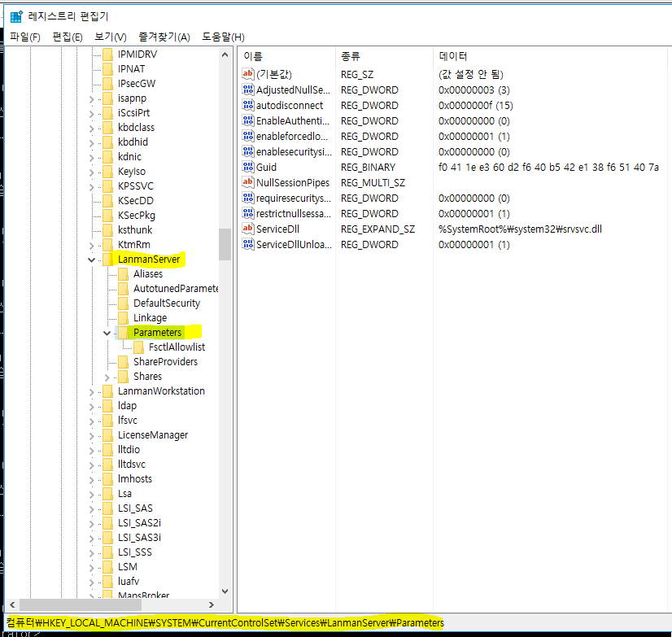Click the %SystemRoot%\system32\srvsvc.dll data value
Screen dimensions: 672x637
(x=520, y=229)
